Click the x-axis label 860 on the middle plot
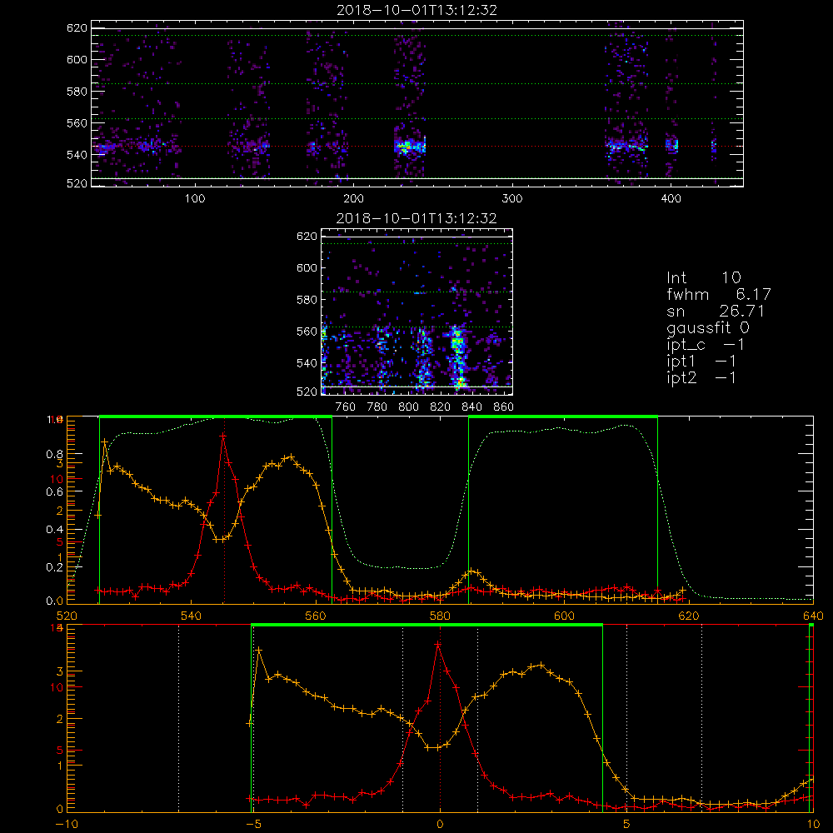833x833 pixels. [x=504, y=407]
